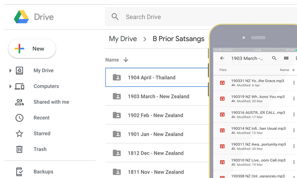297x178 pixels.
Task: Tap Name sort label in phone
Action: pos(284,70)
